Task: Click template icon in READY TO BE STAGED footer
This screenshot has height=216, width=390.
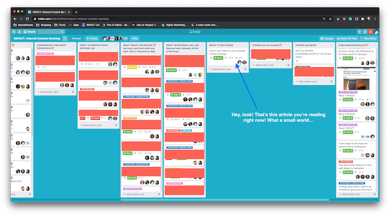Action: pyautogui.click(x=245, y=70)
